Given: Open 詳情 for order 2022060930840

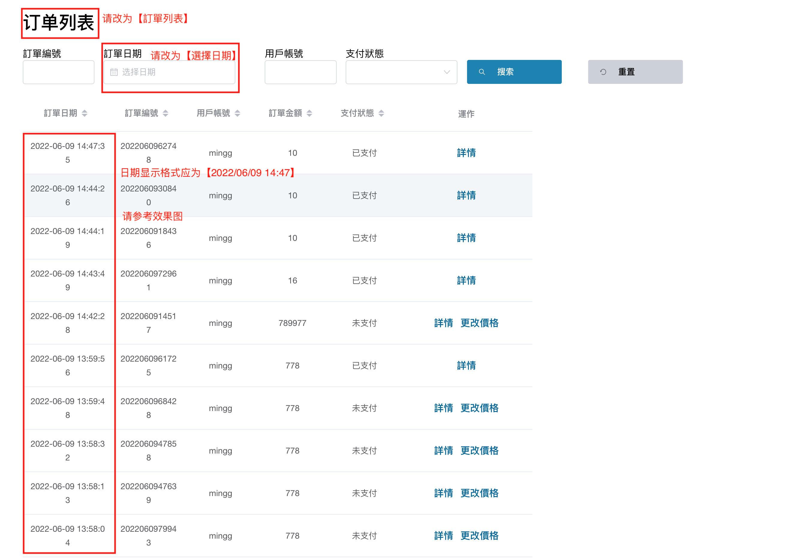Looking at the screenshot, I should (x=466, y=195).
